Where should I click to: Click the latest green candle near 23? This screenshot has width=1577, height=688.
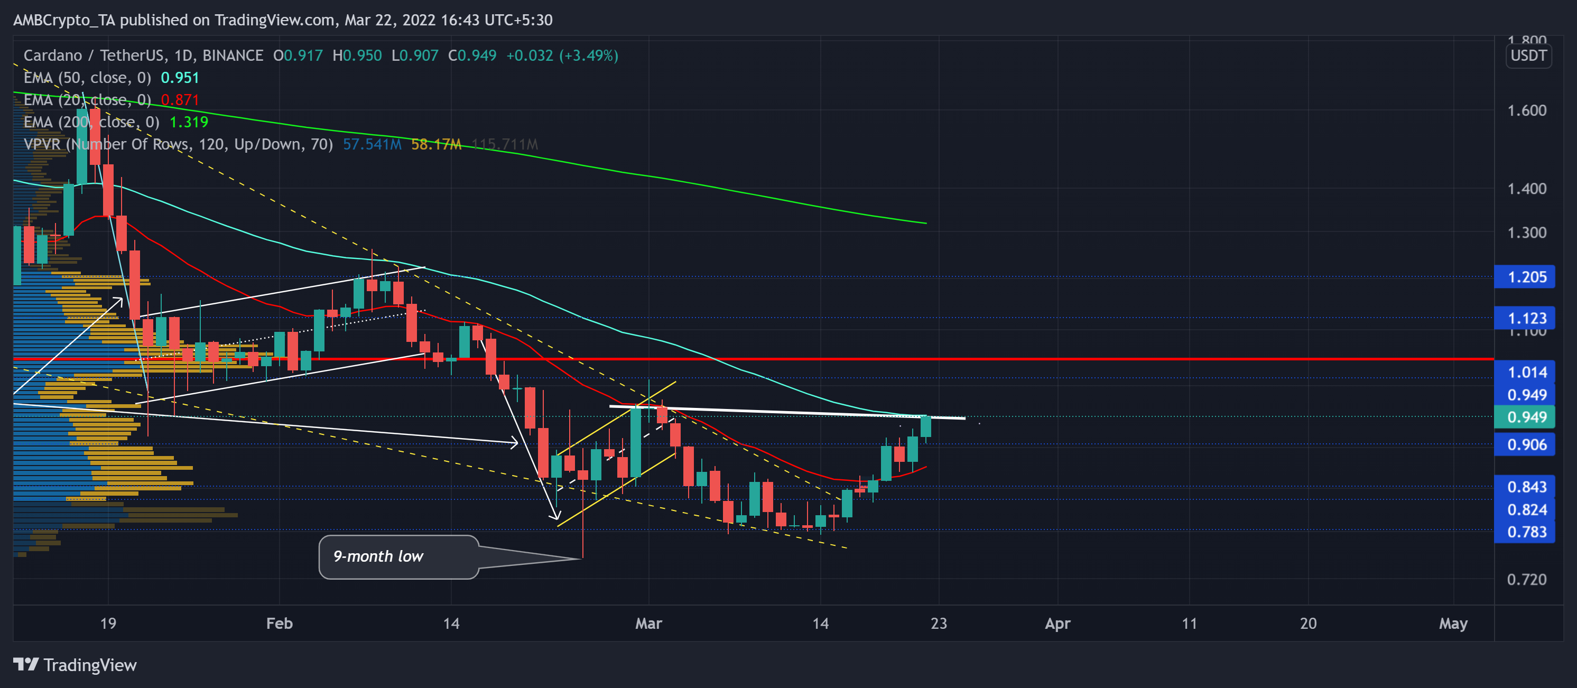tap(925, 426)
